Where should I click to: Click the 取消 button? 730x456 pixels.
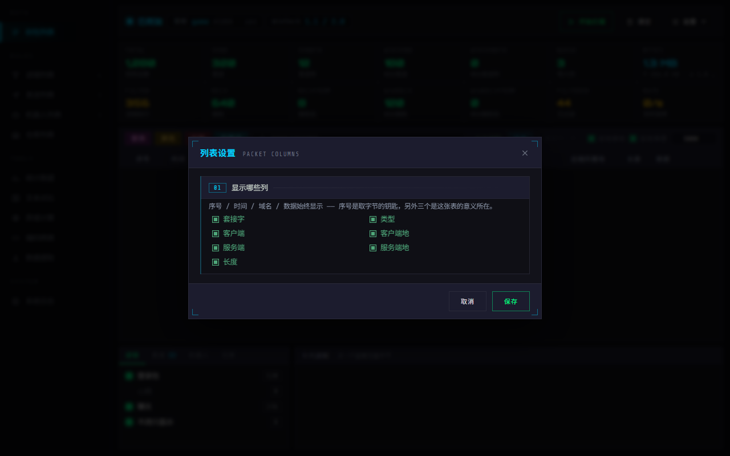tap(467, 301)
